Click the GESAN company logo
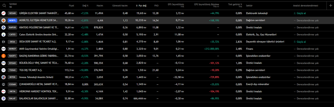Viewport: 334px width, 107px height. (x=3, y=13)
